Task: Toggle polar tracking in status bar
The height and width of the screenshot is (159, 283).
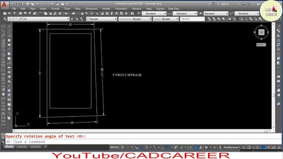Action: click(x=146, y=147)
